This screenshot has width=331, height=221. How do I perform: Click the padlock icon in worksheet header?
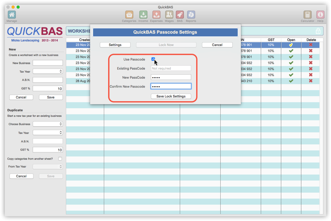point(318,31)
